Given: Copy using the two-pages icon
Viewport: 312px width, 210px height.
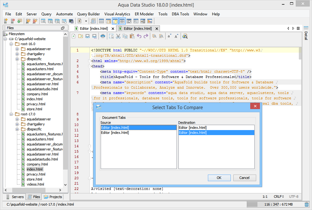Looking at the screenshot, I should [x=125, y=36].
